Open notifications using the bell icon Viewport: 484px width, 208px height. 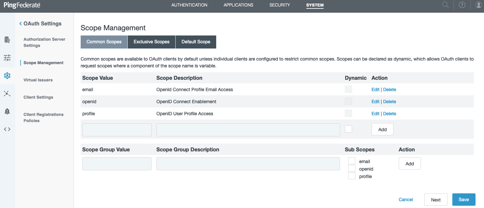pyautogui.click(x=8, y=112)
